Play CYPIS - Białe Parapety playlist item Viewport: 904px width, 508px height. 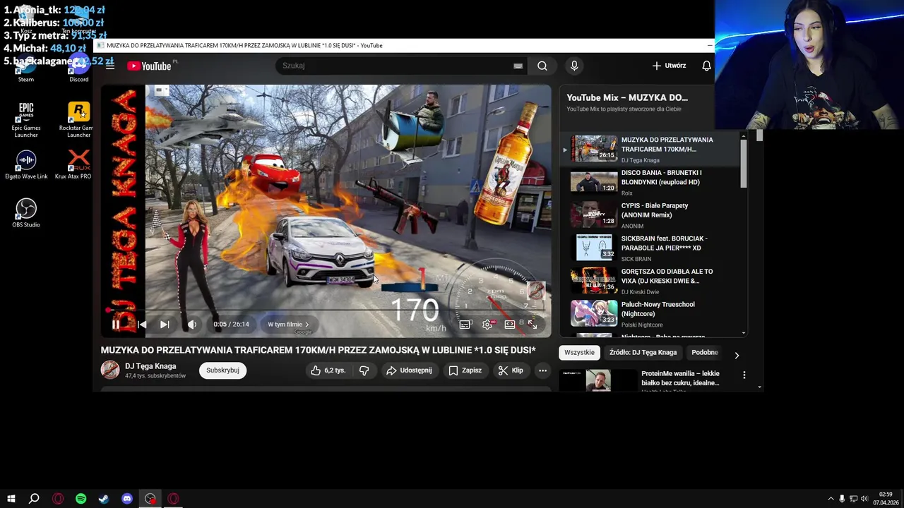coord(650,215)
